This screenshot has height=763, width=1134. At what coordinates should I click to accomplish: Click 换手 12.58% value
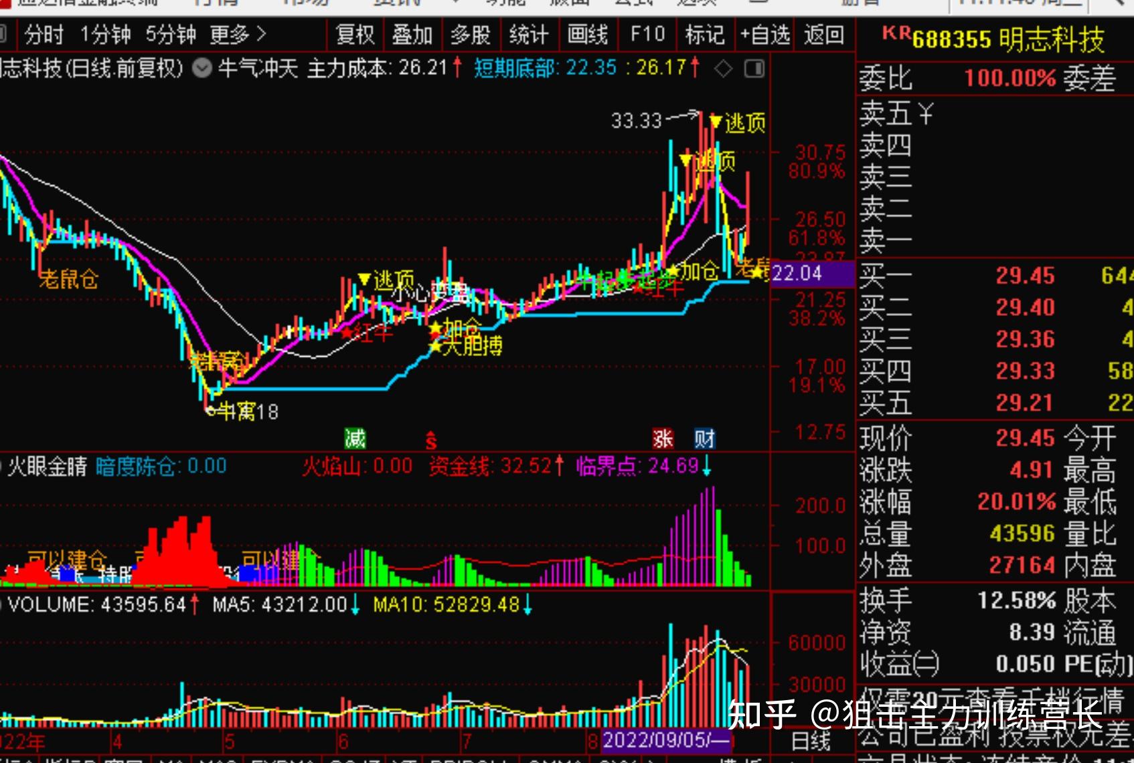(1016, 600)
